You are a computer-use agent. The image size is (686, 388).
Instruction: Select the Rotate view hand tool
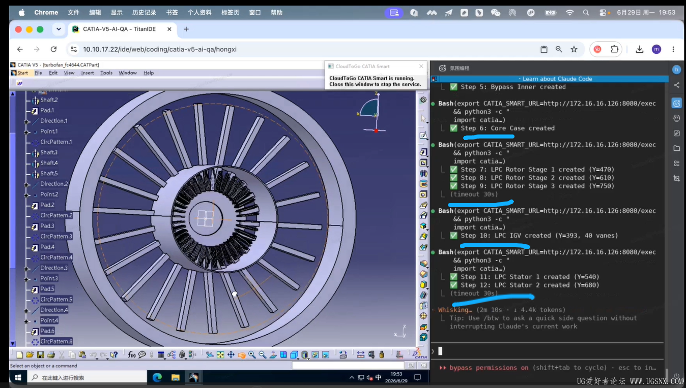pyautogui.click(x=242, y=354)
